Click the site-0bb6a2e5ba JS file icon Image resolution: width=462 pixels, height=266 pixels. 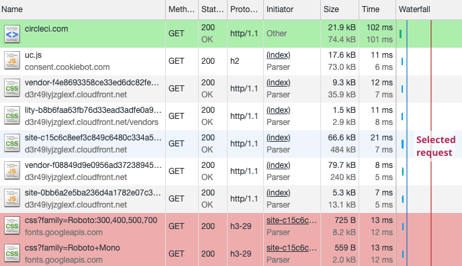point(12,199)
